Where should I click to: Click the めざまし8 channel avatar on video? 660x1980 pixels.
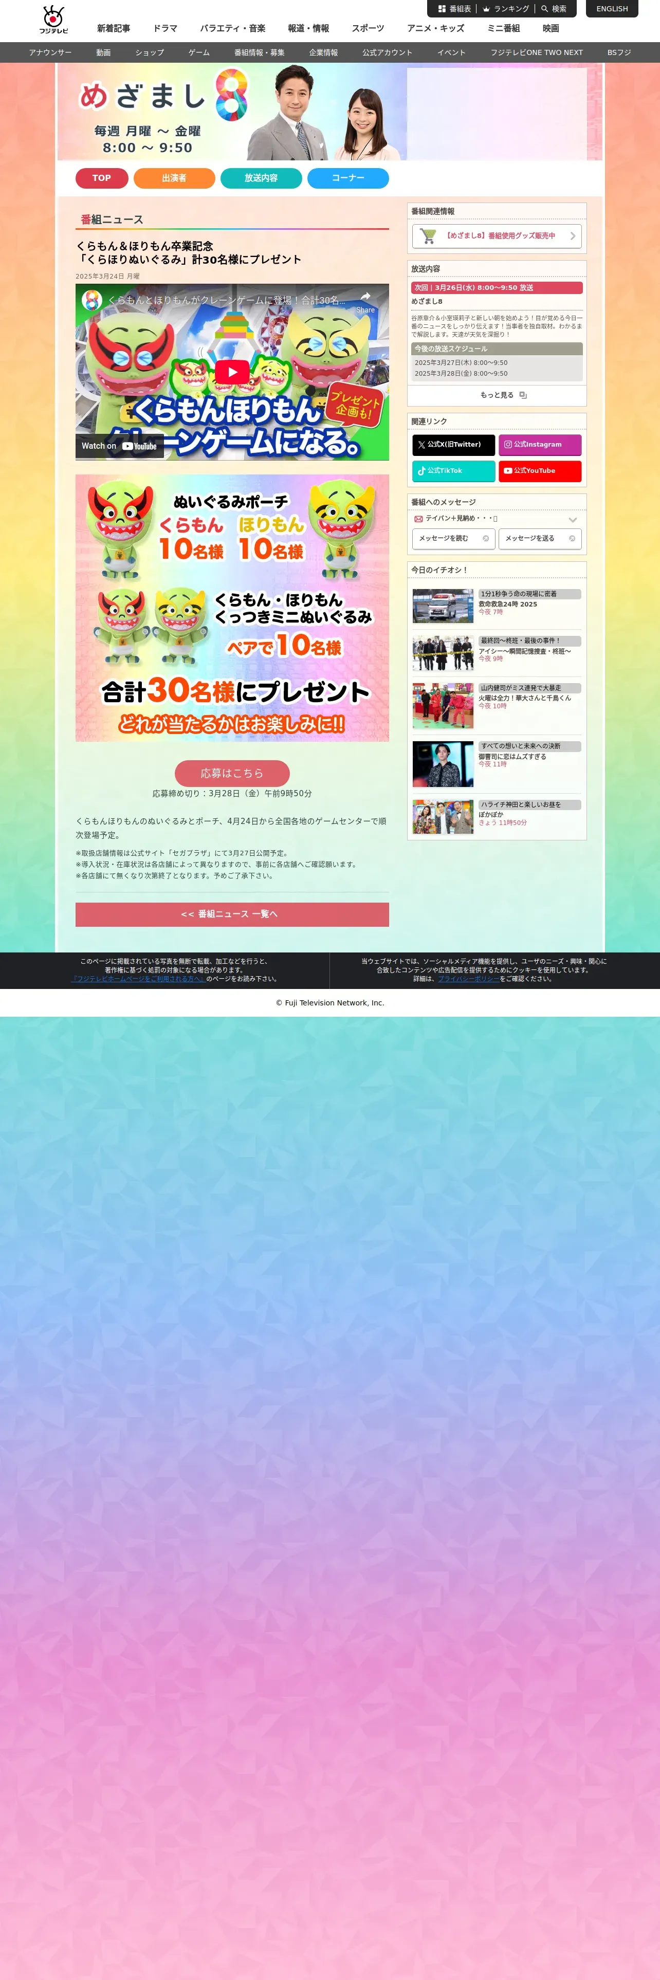pos(92,300)
